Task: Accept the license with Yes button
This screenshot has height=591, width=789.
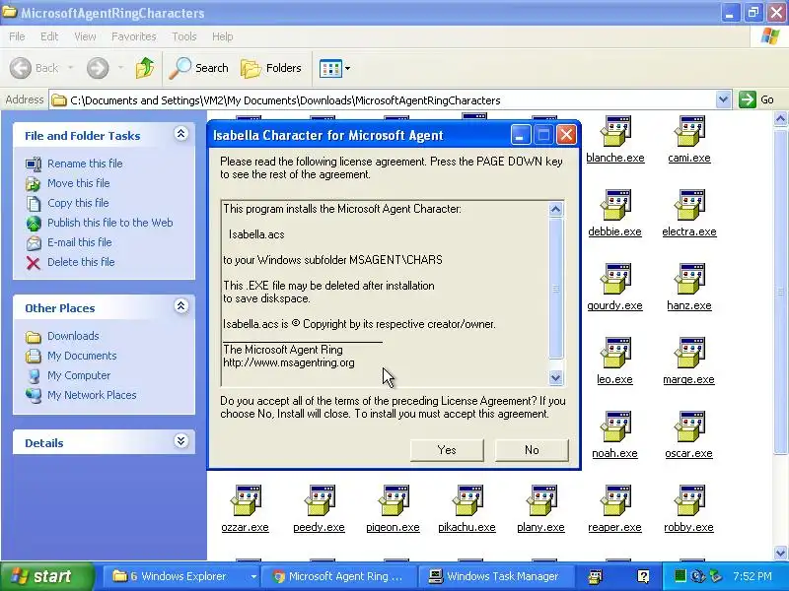Action: point(447,450)
